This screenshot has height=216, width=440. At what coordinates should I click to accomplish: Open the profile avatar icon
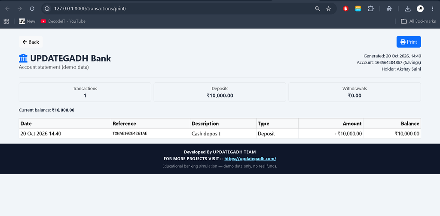[x=420, y=9]
